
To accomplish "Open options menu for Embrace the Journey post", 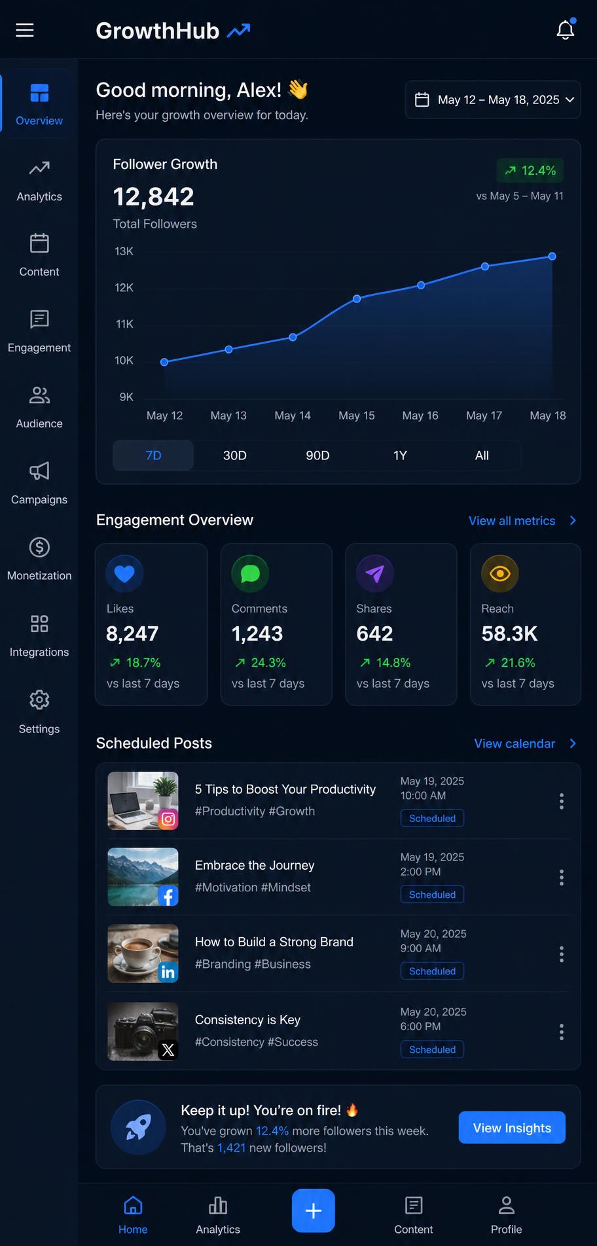I will (562, 878).
